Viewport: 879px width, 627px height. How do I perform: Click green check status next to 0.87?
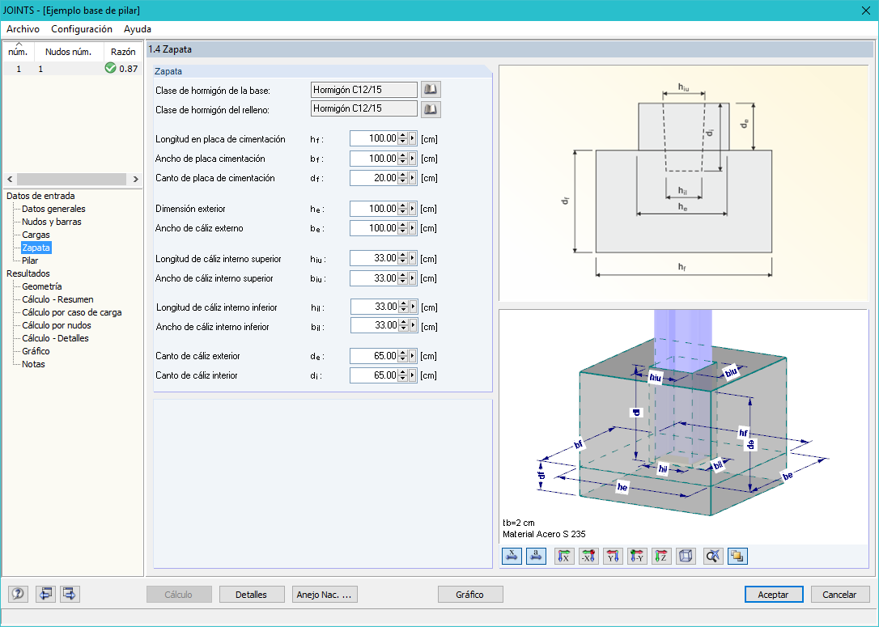[110, 68]
